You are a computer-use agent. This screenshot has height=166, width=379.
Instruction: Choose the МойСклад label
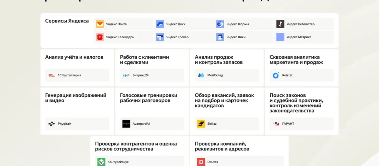point(215,75)
